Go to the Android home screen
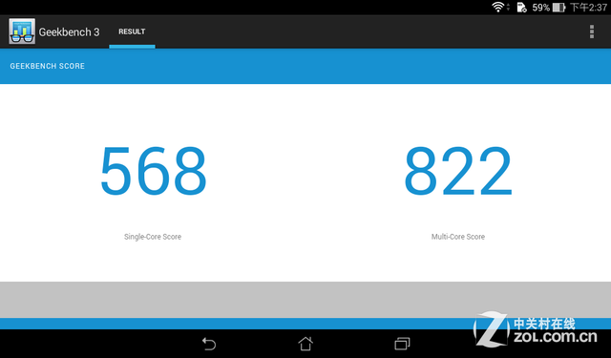This screenshot has width=611, height=358. (305, 344)
